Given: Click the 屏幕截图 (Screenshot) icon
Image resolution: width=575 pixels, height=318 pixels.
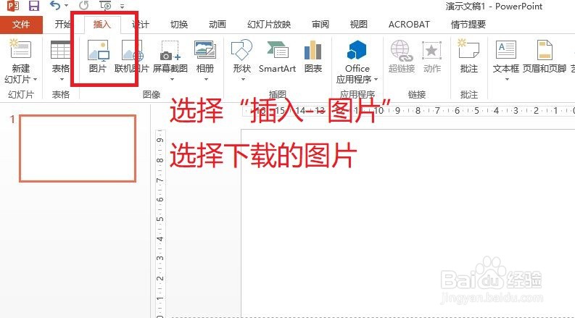Looking at the screenshot, I should (170, 51).
